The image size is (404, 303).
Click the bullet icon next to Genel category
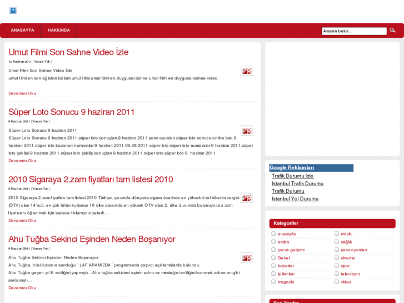pyautogui.click(x=273, y=257)
